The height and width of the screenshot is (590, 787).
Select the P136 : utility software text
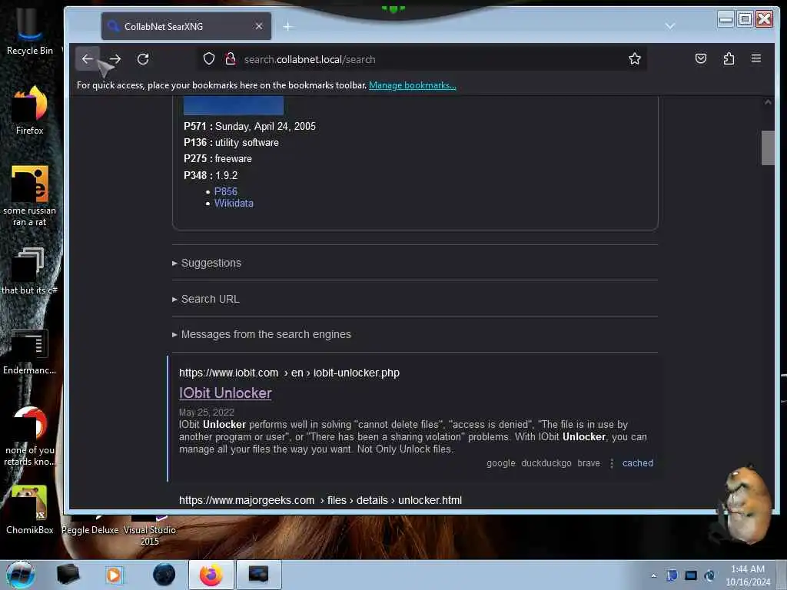tap(231, 142)
